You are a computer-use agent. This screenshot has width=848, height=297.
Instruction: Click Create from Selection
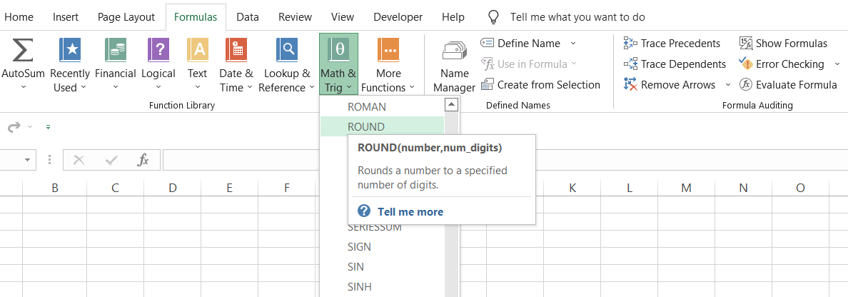point(540,84)
